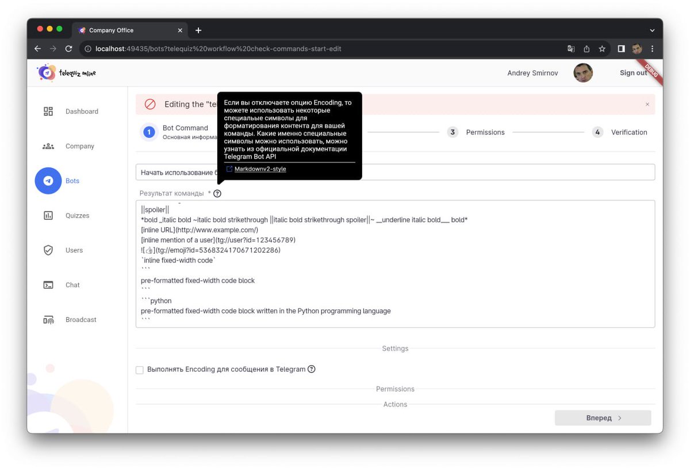
Task: Click Andrey Smirnov avatar photo
Action: coord(583,73)
